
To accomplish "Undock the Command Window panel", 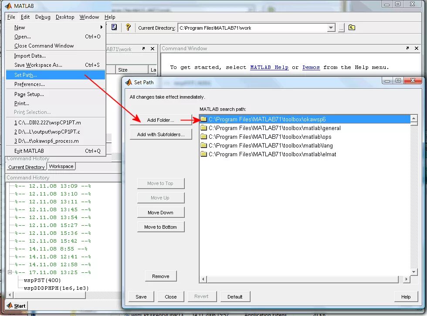I will point(407,48).
